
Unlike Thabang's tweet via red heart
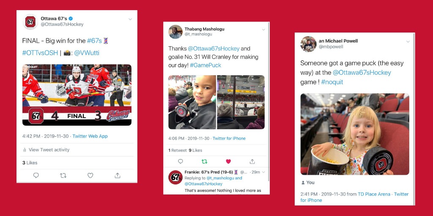coord(228,162)
